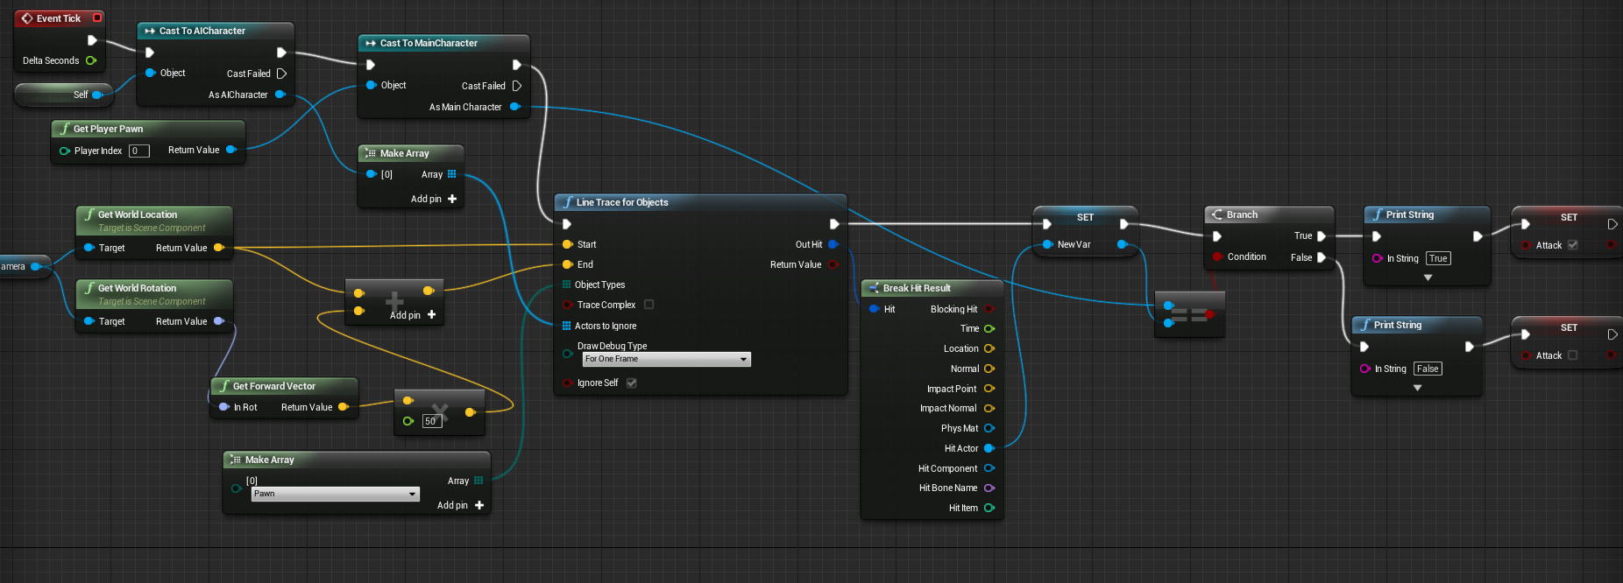The height and width of the screenshot is (583, 1623).
Task: Click the As Main Character output pin
Action: [515, 107]
